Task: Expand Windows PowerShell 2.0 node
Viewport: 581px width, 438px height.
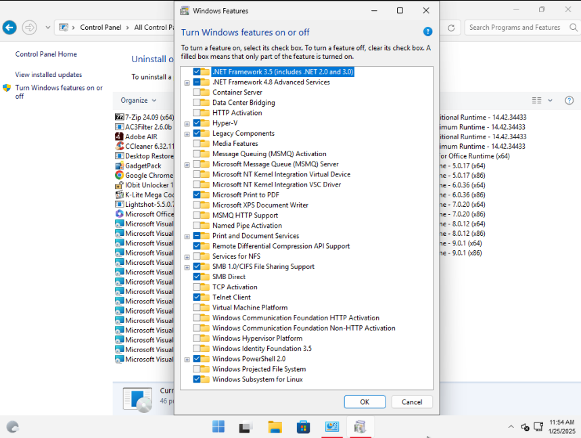Action: point(187,360)
